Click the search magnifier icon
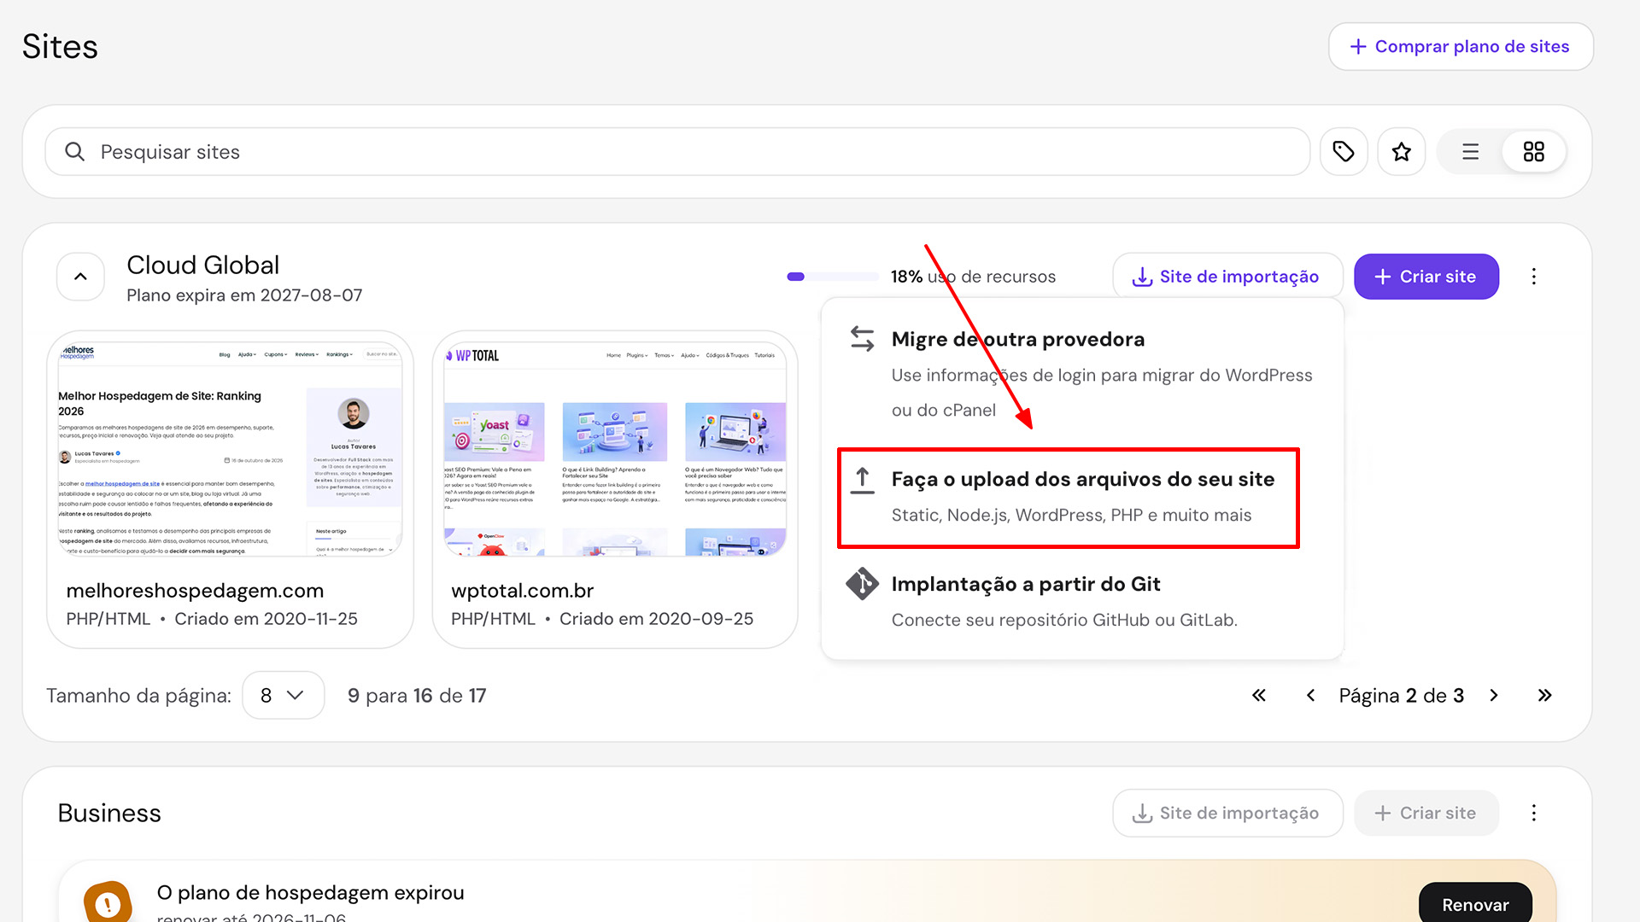 pos(75,152)
